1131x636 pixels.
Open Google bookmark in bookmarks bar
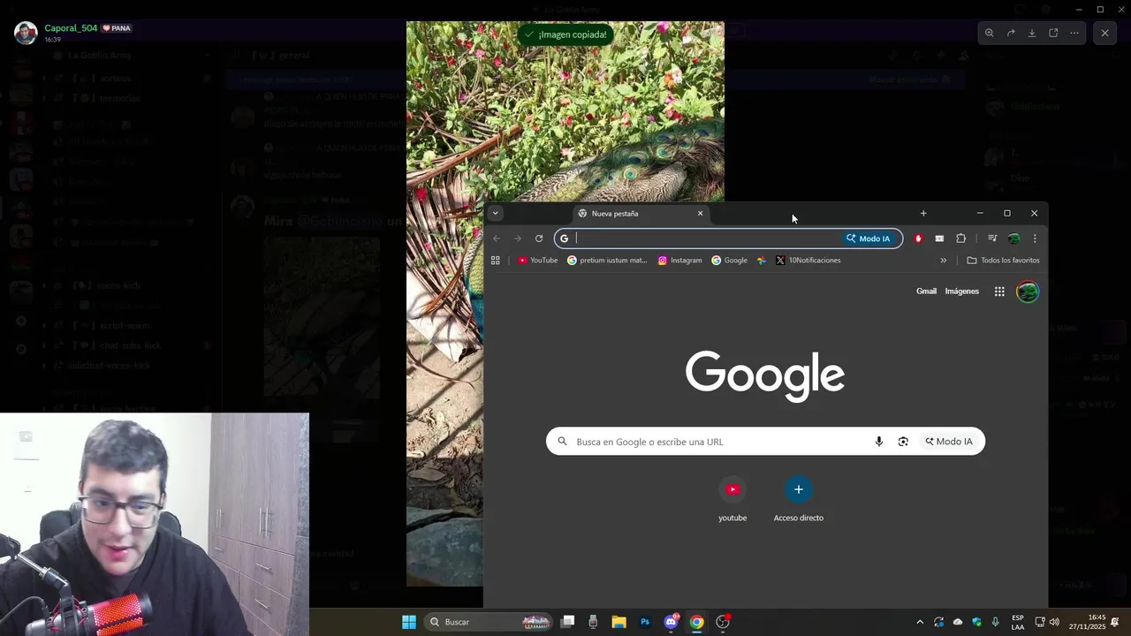730,261
